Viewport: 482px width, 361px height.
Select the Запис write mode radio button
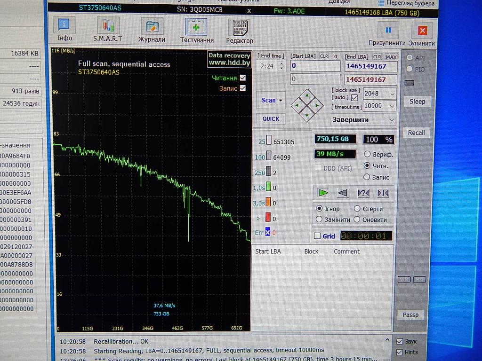click(x=366, y=177)
